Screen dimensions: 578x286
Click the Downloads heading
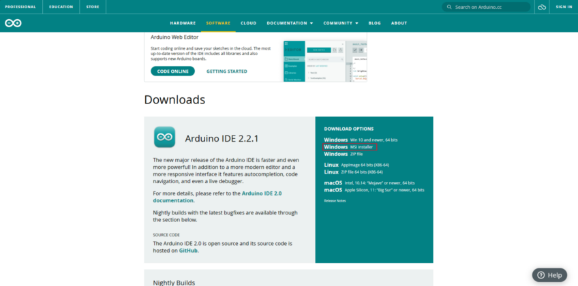(x=174, y=99)
